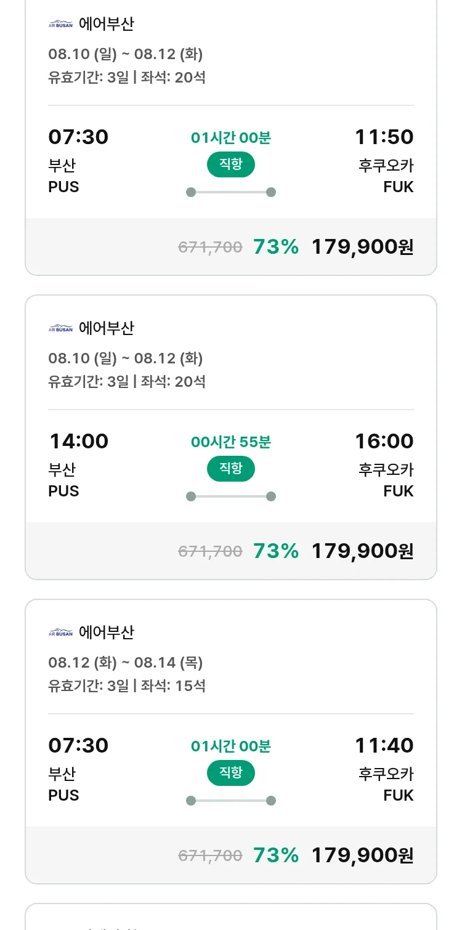Click 직항 badge on 14:00 flight
The height and width of the screenshot is (930, 462).
[x=230, y=469]
